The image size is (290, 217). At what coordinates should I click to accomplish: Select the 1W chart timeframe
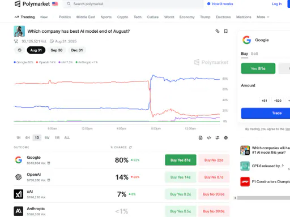(47, 138)
